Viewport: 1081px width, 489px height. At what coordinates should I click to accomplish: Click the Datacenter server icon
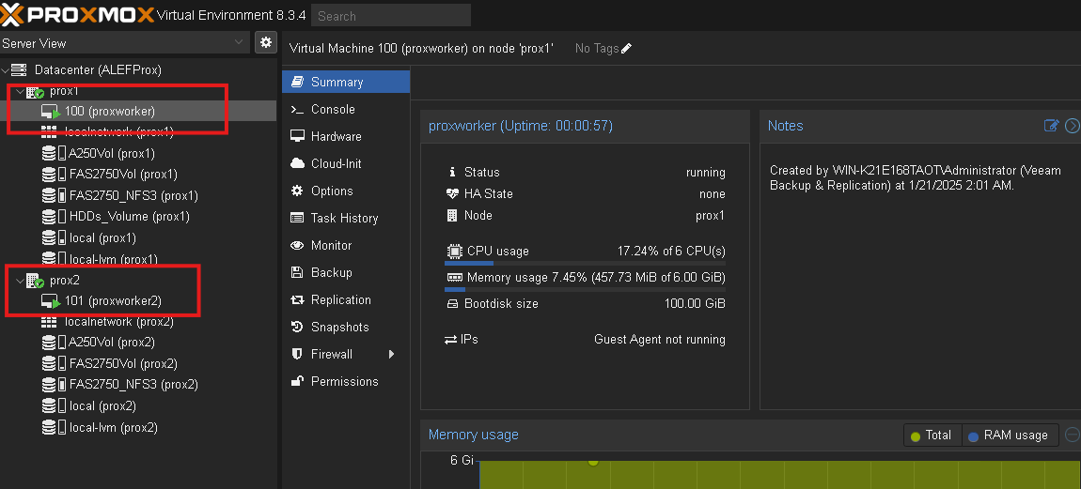[x=19, y=69]
